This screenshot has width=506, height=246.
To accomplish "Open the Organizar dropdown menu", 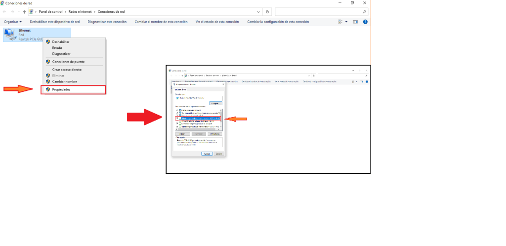I will pyautogui.click(x=13, y=22).
